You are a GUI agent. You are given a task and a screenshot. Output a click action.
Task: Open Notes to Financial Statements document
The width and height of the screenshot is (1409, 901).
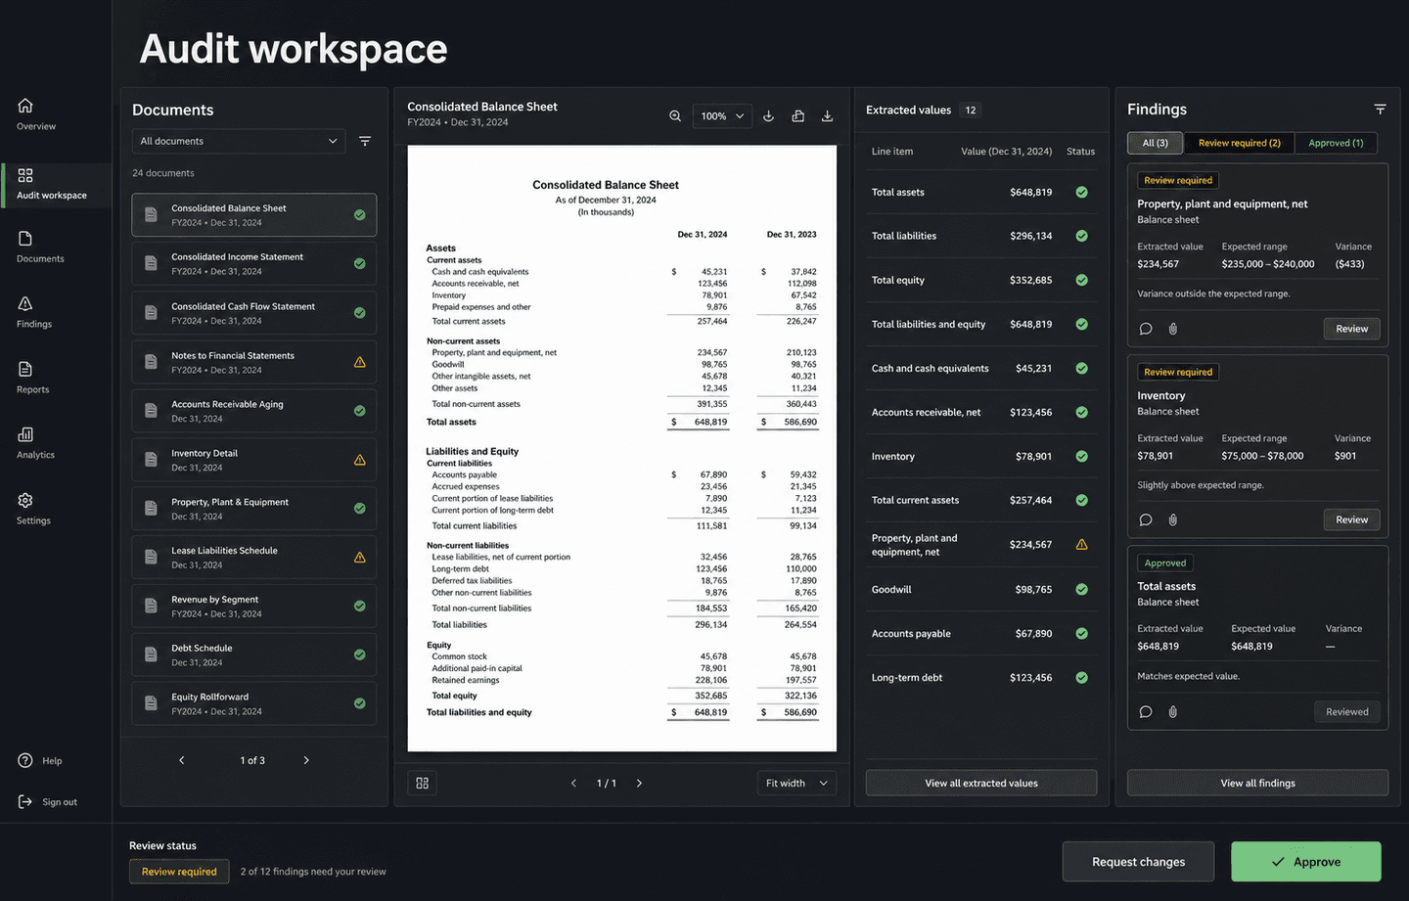[x=254, y=362]
